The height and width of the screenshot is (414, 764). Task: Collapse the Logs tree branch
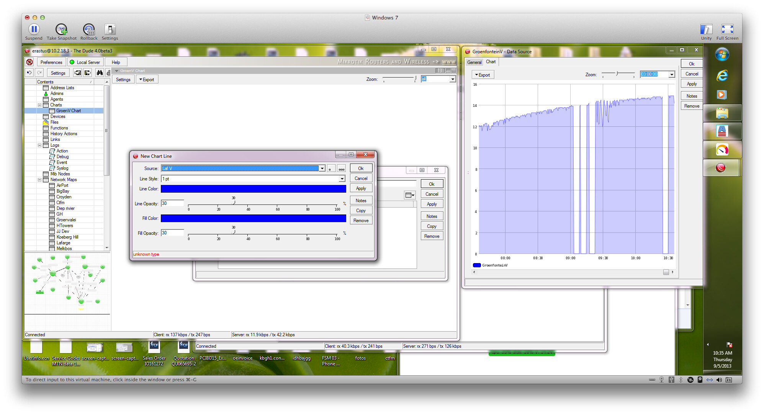[41, 145]
